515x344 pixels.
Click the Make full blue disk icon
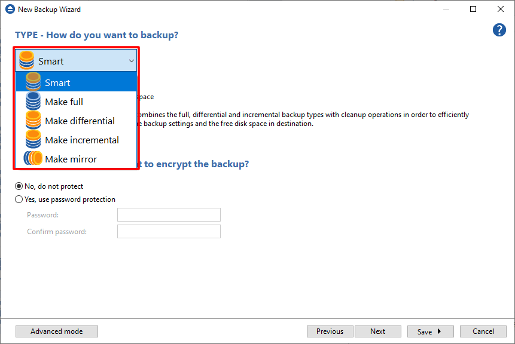33,102
